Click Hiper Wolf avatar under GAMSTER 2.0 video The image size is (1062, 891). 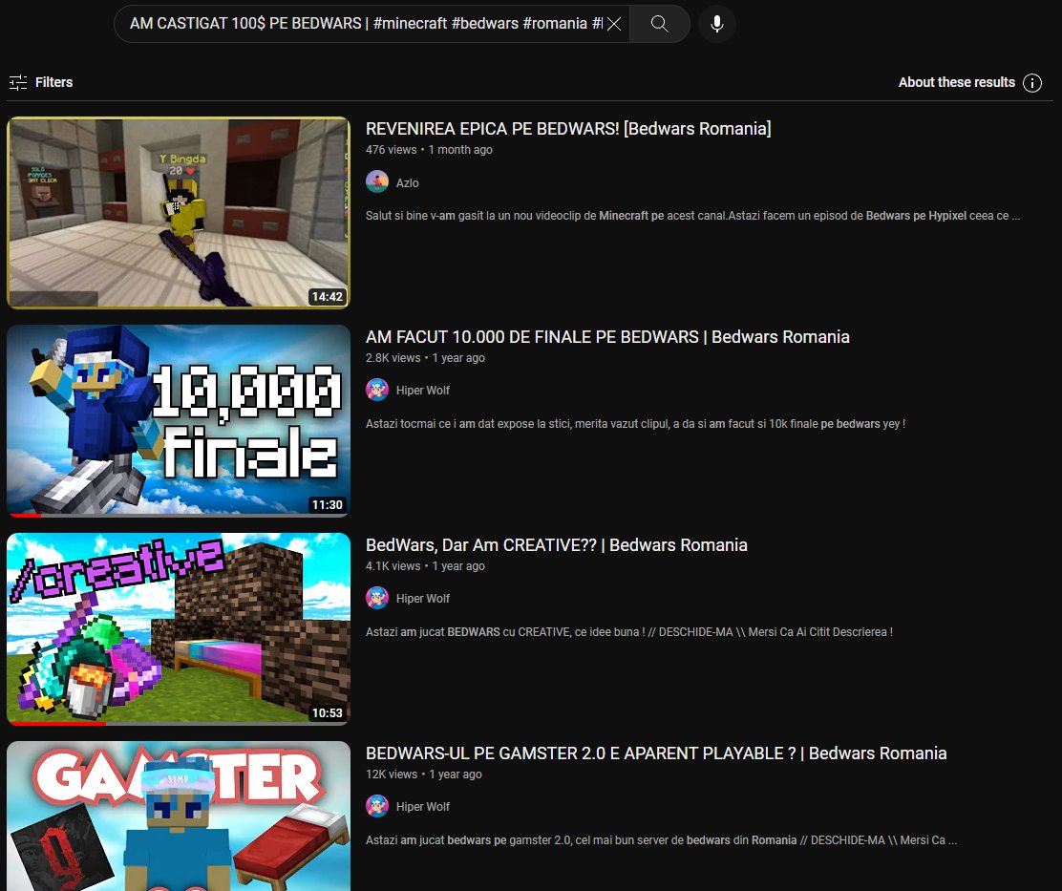(x=377, y=806)
